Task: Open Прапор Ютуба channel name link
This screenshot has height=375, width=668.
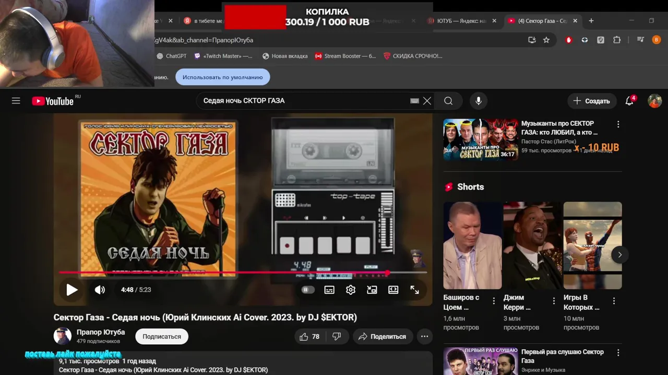Action: (x=101, y=332)
